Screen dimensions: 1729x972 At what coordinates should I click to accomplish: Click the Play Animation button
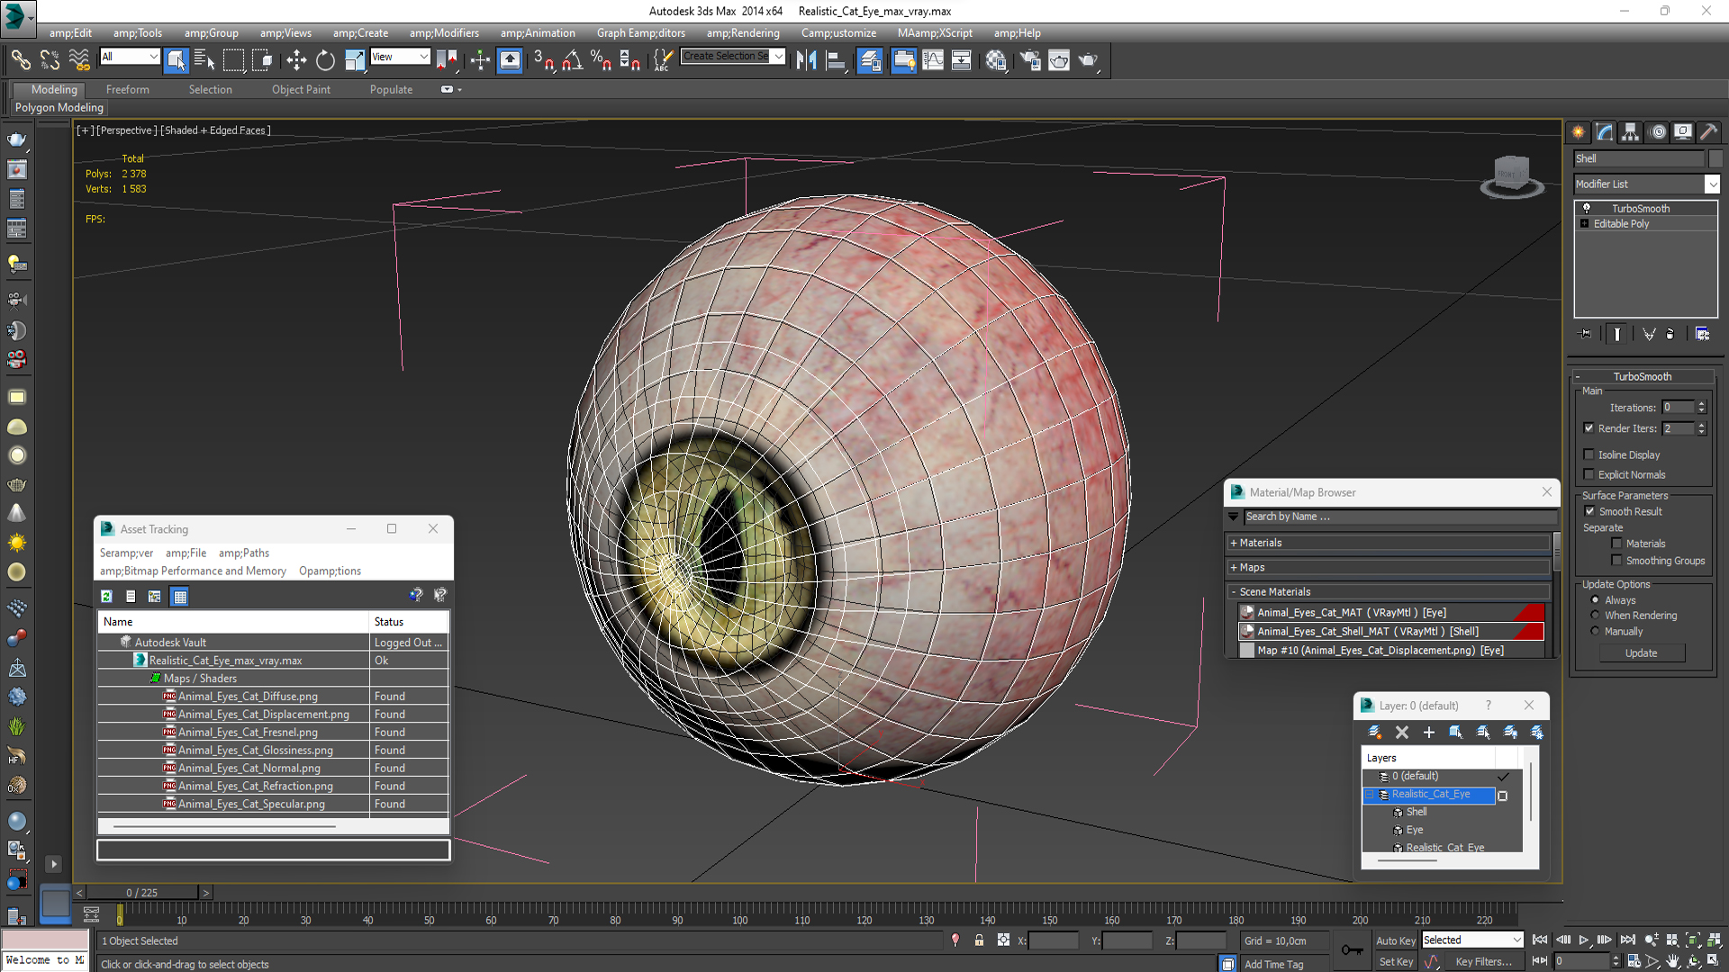[1583, 940]
